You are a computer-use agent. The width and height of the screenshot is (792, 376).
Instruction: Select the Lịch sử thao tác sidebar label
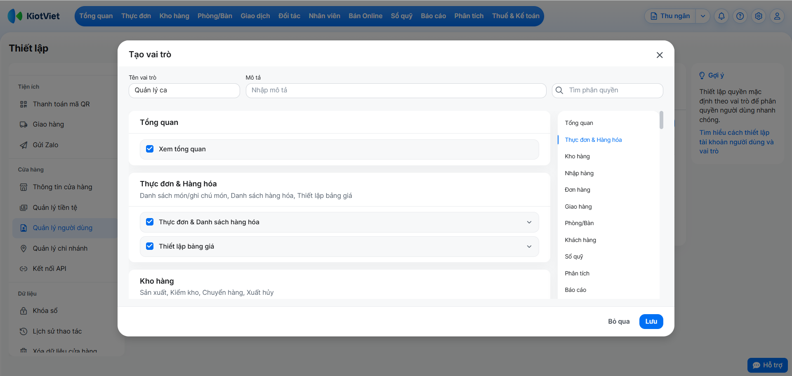tap(57, 331)
